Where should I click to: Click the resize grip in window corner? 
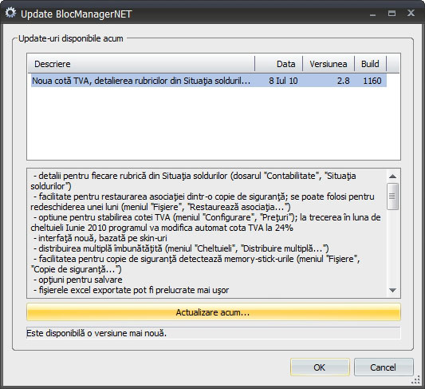pyautogui.click(x=415, y=380)
